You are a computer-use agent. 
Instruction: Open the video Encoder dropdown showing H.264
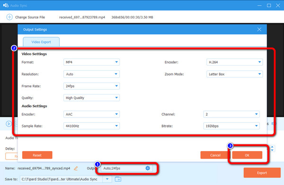pyautogui.click(x=235, y=62)
